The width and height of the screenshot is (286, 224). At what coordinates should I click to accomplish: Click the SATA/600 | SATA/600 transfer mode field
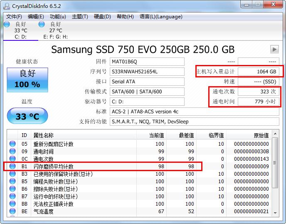[147, 92]
